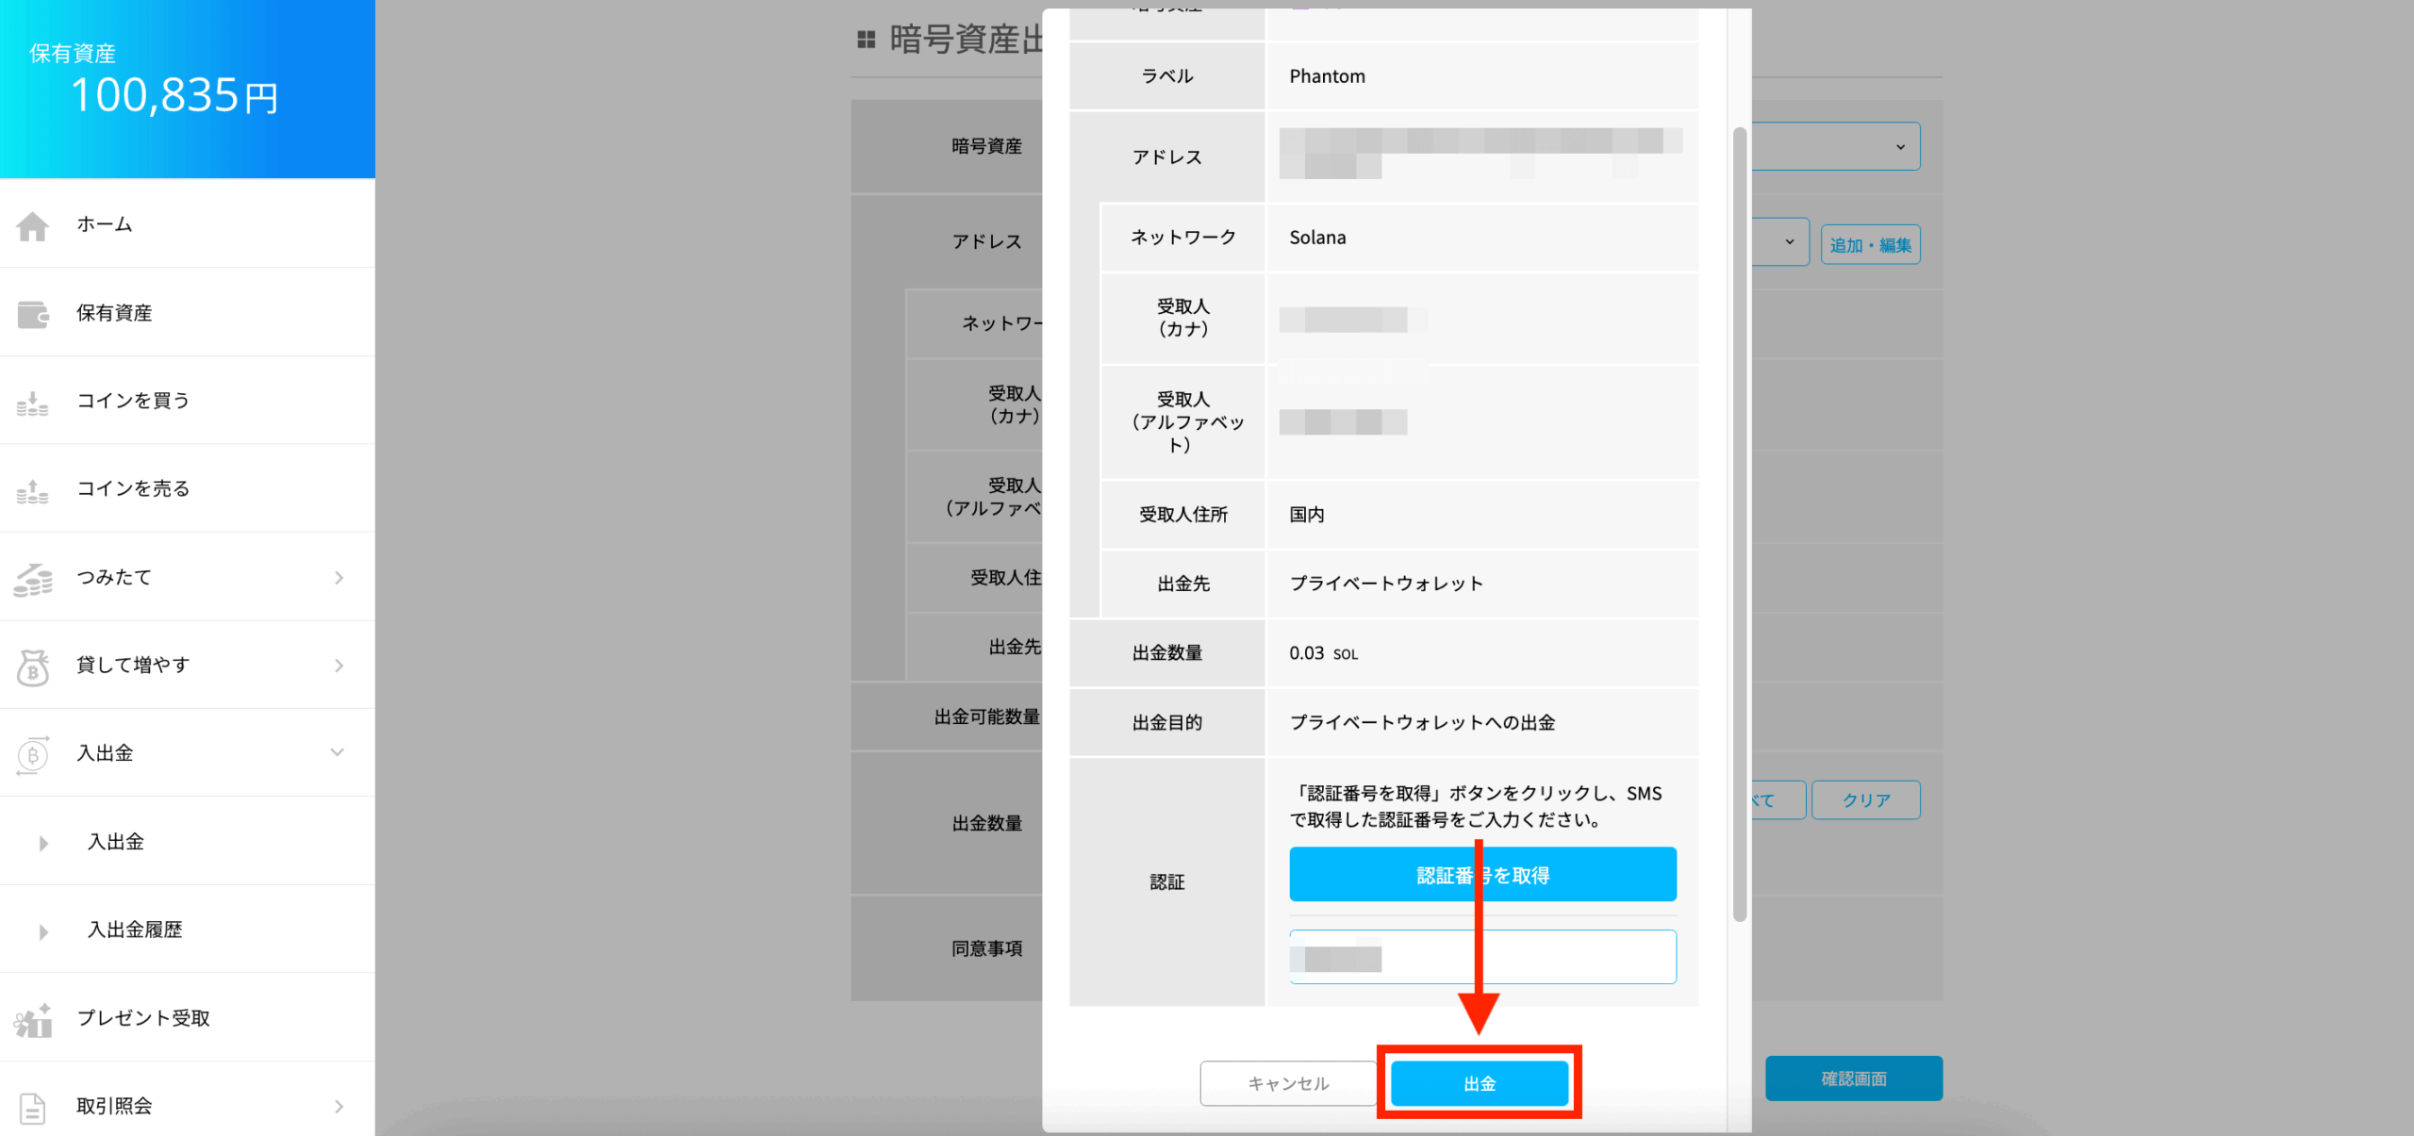Click the 入出金 bitcoin circle icon
This screenshot has width=2414, height=1136.
(x=33, y=754)
